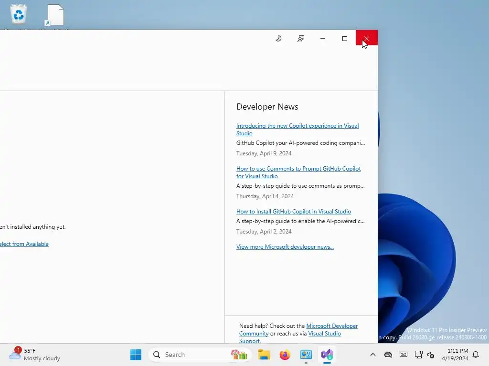Close the Visual Studio Installer window
Image resolution: width=489 pixels, height=366 pixels.
pos(366,38)
